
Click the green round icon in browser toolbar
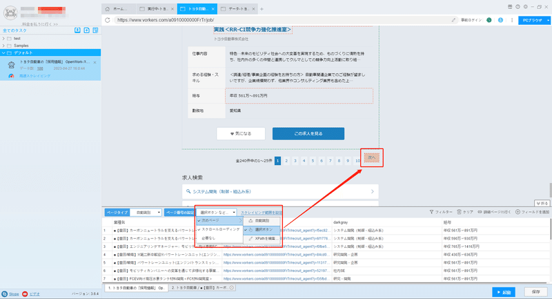click(x=489, y=20)
